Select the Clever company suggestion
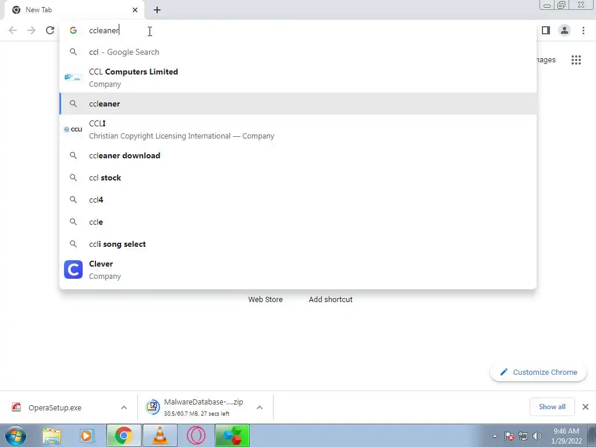The width and height of the screenshot is (596, 447). pos(298,269)
